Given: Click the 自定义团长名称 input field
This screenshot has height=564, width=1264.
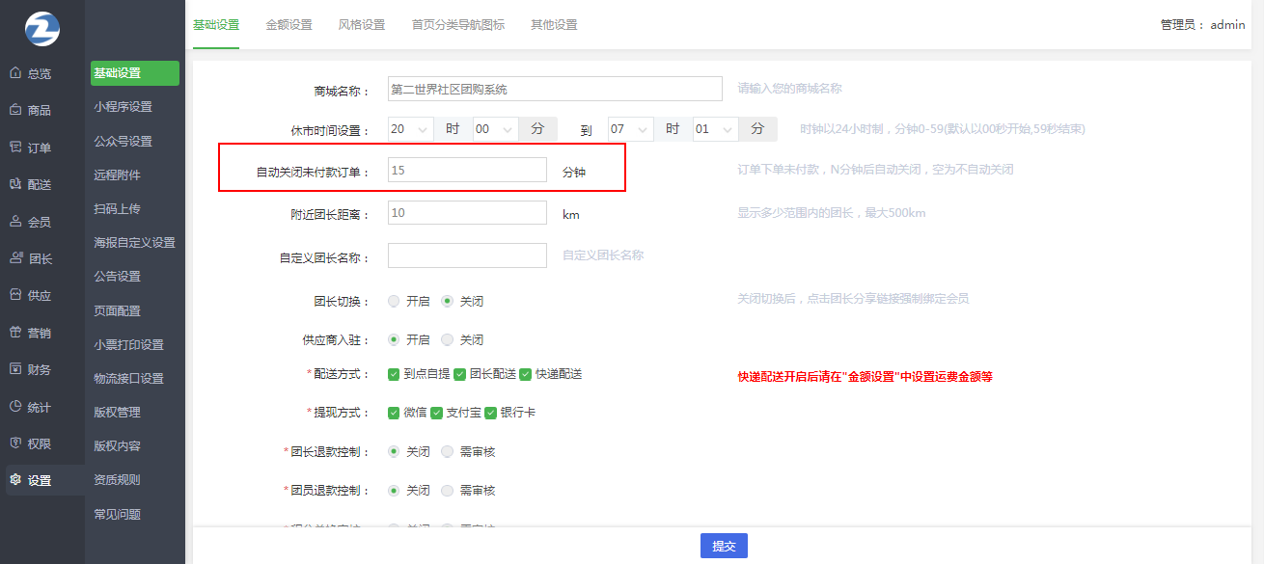Looking at the screenshot, I should click(467, 255).
